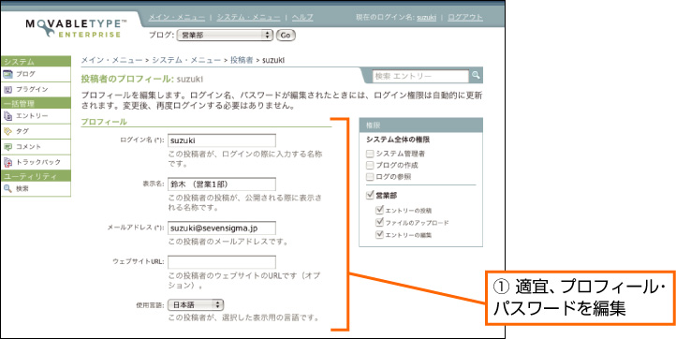Click the search magnifier button beside the search box
676x339 pixels.
tap(476, 75)
